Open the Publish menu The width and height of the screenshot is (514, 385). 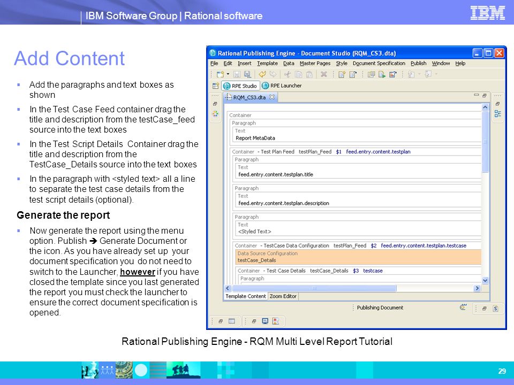tap(419, 64)
